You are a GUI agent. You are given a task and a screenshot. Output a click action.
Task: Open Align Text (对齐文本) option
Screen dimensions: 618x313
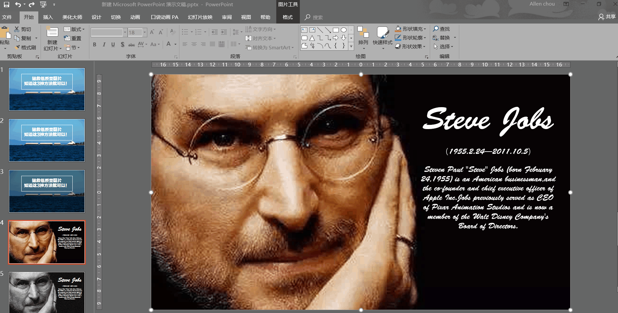coord(261,38)
